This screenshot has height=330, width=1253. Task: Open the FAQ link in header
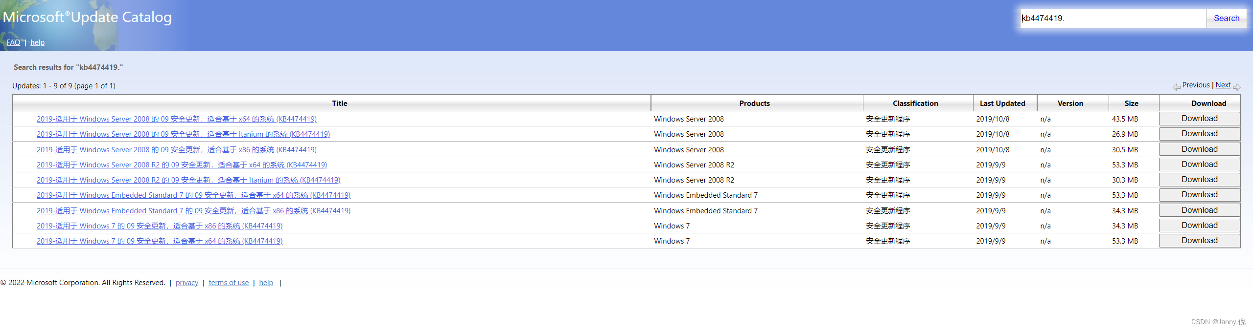coord(13,42)
